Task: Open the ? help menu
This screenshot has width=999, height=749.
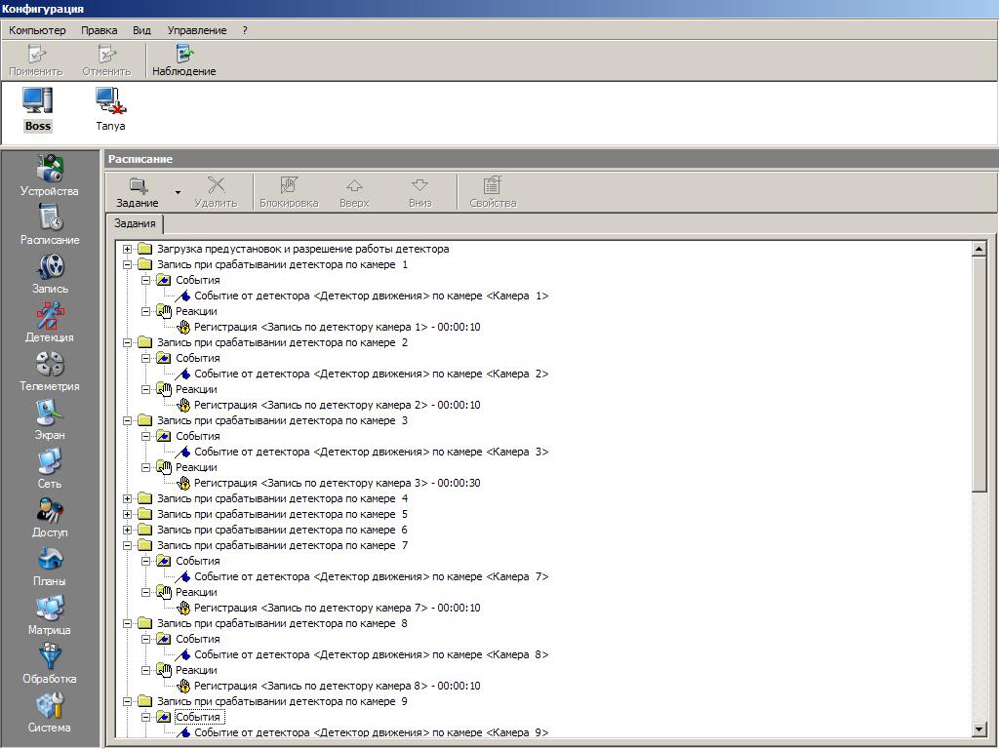Action: [245, 30]
